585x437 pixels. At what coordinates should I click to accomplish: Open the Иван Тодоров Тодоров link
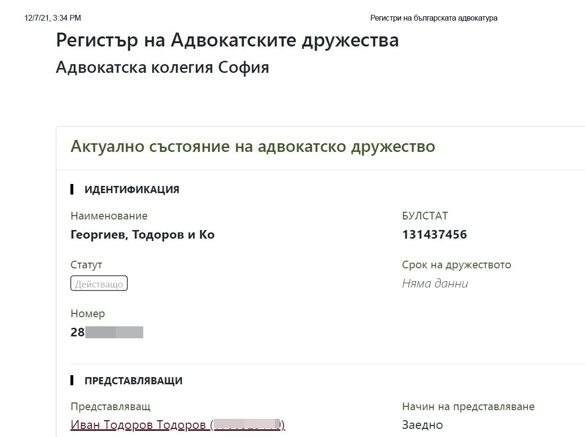(139, 425)
